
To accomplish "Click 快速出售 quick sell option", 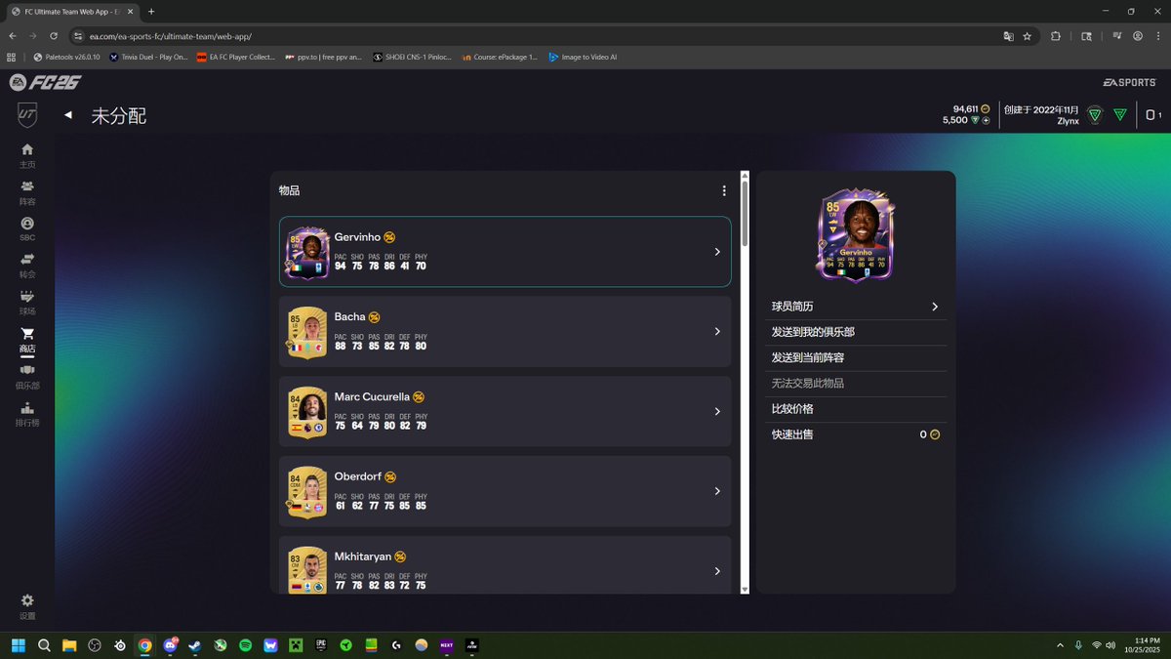I will click(x=857, y=434).
